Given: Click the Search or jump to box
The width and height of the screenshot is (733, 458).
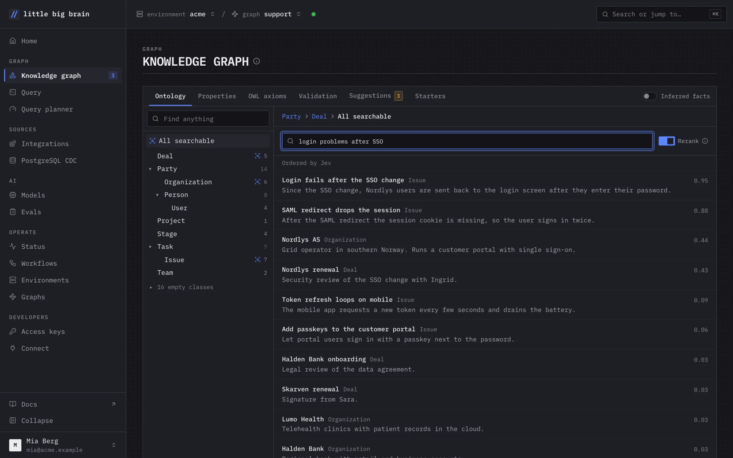Looking at the screenshot, I should coord(661,14).
